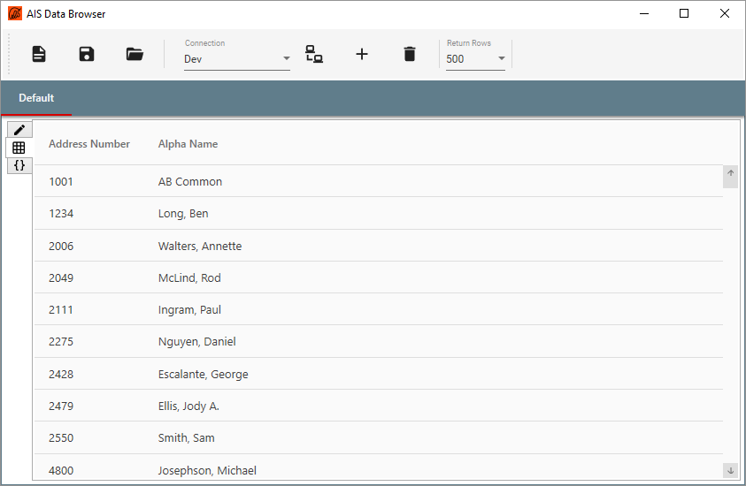Viewport: 746px width, 486px height.
Task: Delete using the trash can icon
Action: point(409,54)
